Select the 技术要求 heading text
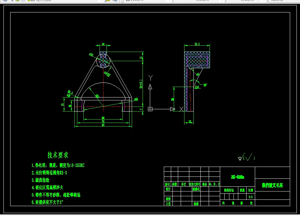Viewport: 300px width, 216px height. click(58, 155)
